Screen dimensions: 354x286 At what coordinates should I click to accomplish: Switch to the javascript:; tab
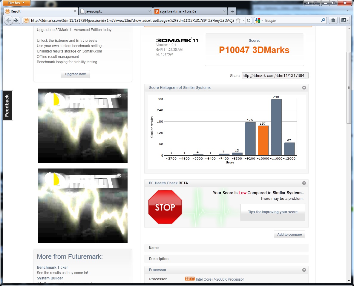click(x=116, y=11)
